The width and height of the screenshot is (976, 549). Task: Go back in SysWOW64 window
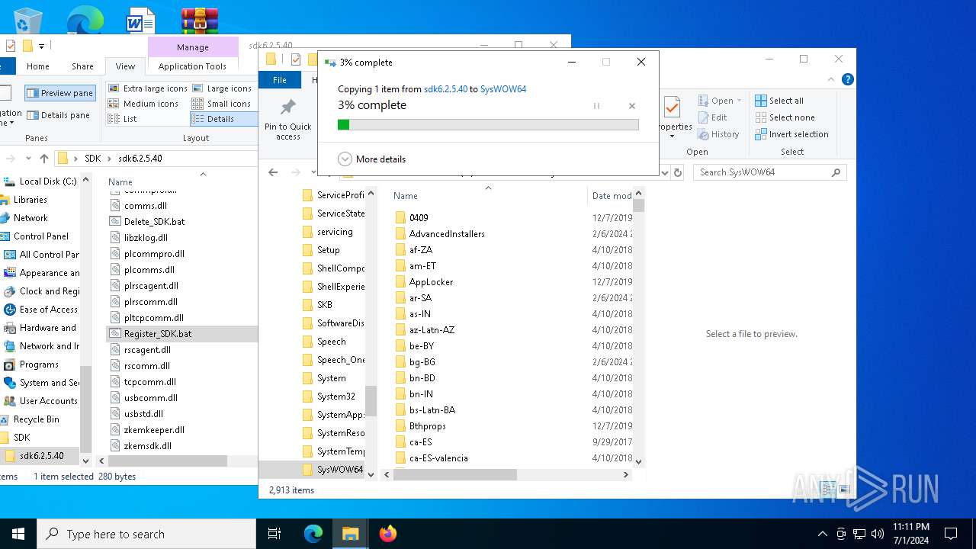point(273,172)
